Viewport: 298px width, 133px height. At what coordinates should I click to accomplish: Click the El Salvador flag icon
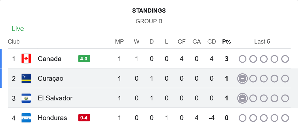pyautogui.click(x=26, y=98)
